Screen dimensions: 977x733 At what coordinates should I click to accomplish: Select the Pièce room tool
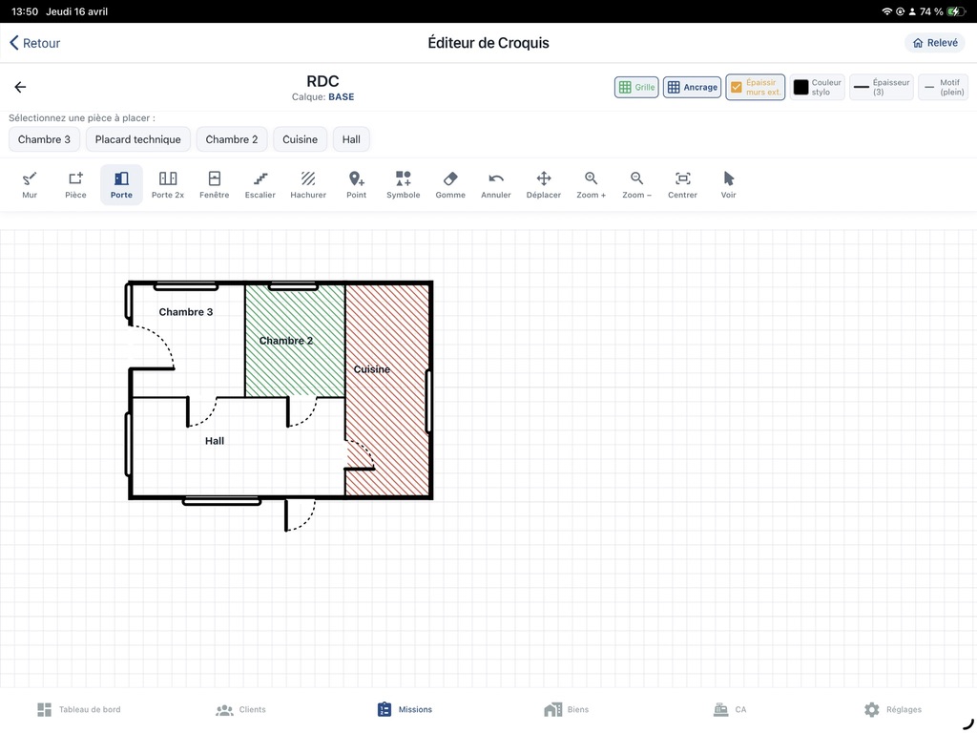pos(75,184)
